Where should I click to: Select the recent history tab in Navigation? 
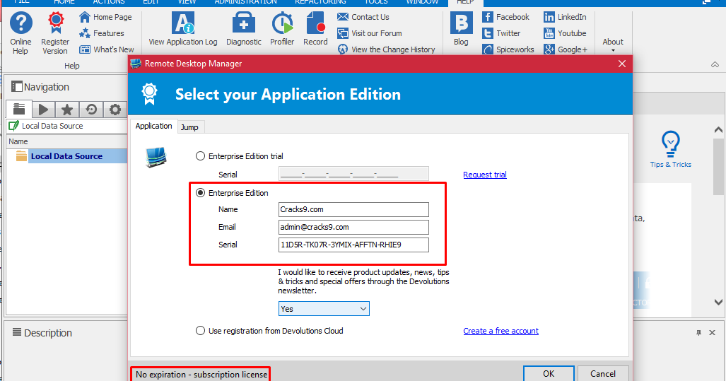pos(91,110)
